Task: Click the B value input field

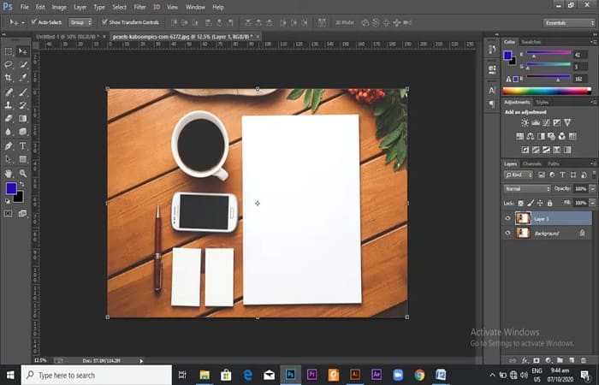Action: point(581,79)
